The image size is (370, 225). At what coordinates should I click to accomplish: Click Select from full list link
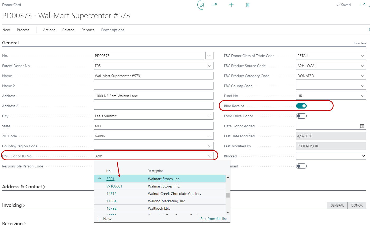tap(214, 219)
